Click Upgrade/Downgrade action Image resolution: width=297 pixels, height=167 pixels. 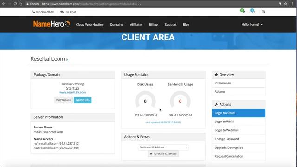click(x=239, y=148)
